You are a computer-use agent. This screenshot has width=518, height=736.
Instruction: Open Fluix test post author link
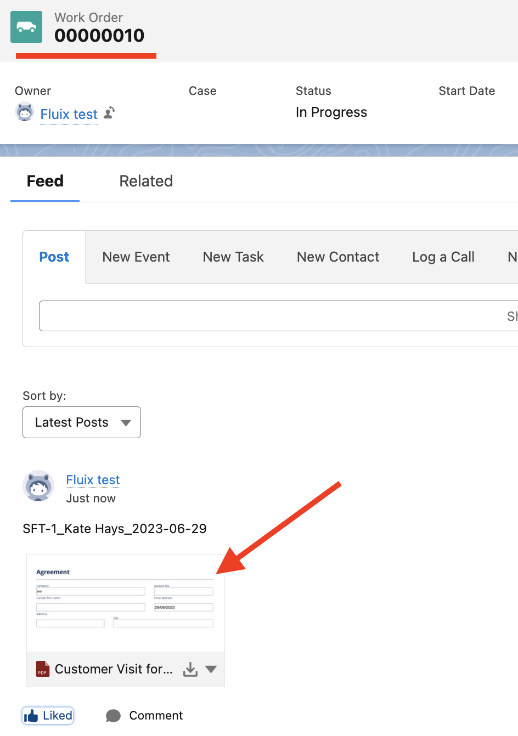click(x=93, y=480)
